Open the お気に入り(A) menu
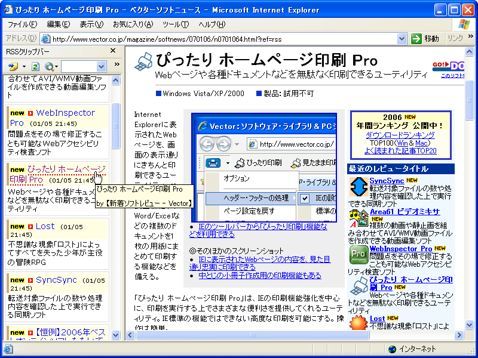This screenshot has height=358, width=478. point(133,24)
